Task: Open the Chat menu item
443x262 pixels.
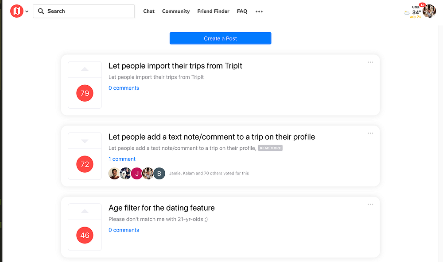Action: [149, 11]
